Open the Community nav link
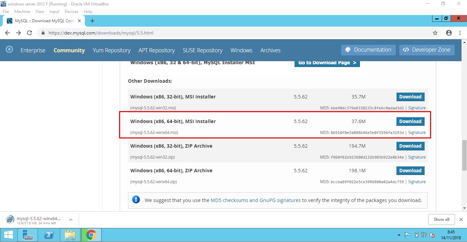 click(69, 50)
